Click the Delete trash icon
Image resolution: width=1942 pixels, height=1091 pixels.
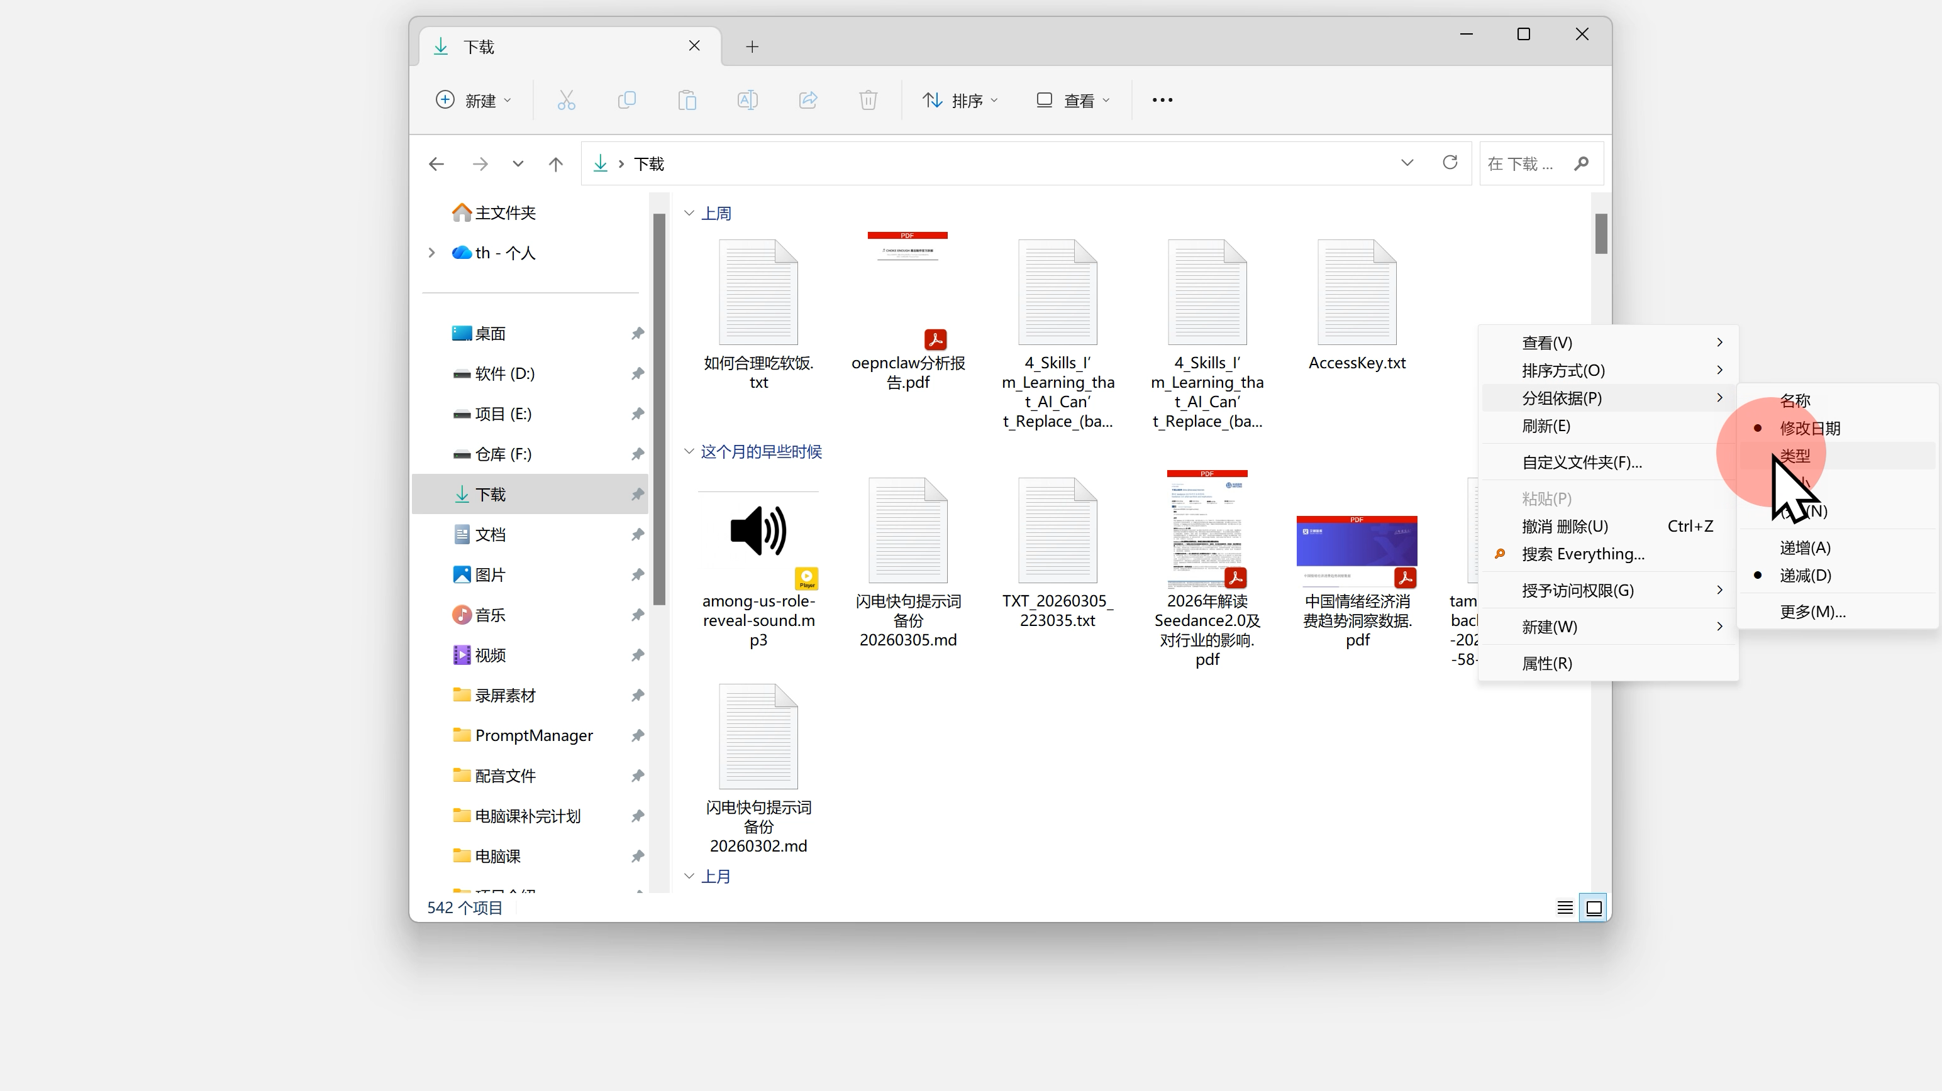(868, 100)
